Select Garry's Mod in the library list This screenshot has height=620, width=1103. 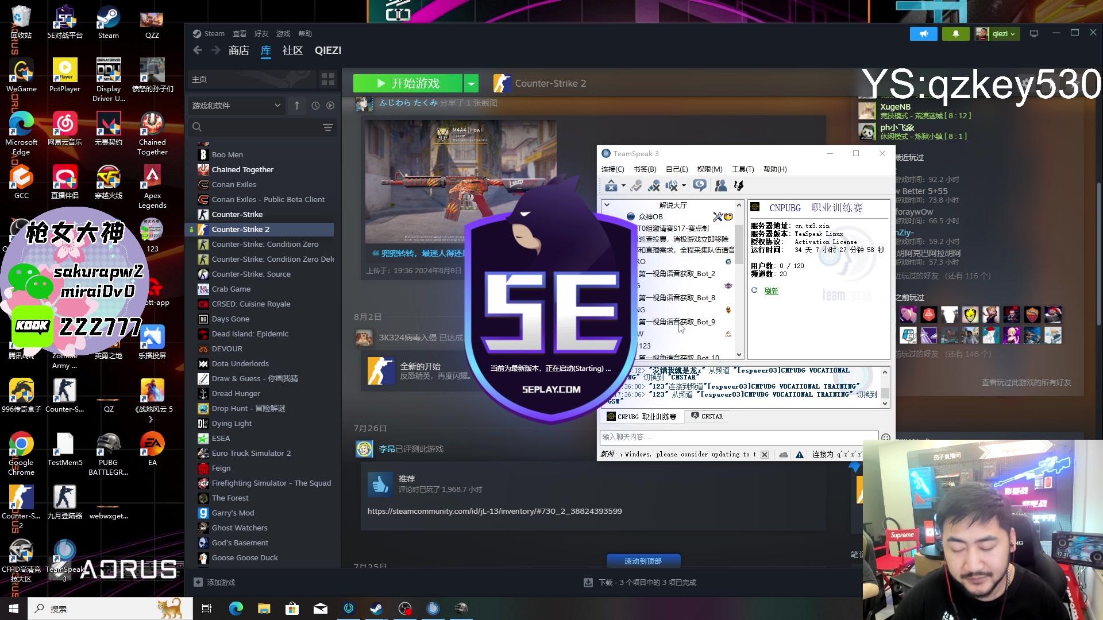(233, 513)
